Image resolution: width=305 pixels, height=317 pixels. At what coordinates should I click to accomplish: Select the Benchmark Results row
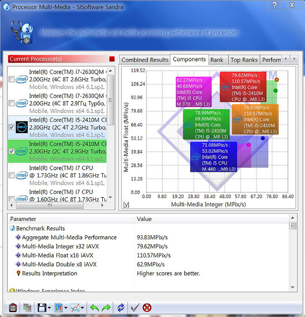pos(148,228)
